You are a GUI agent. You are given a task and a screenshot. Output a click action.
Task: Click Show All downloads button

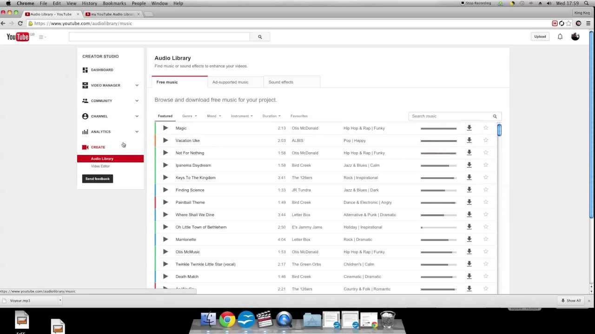click(x=571, y=301)
